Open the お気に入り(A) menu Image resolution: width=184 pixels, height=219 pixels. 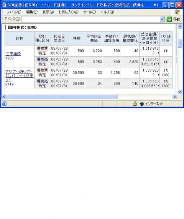click(x=69, y=12)
